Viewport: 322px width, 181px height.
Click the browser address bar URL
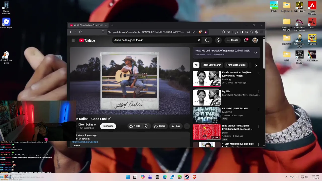coord(148,32)
